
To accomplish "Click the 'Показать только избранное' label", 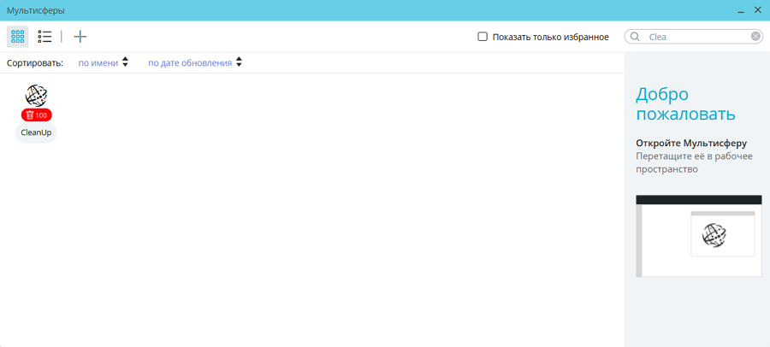I will [x=550, y=37].
